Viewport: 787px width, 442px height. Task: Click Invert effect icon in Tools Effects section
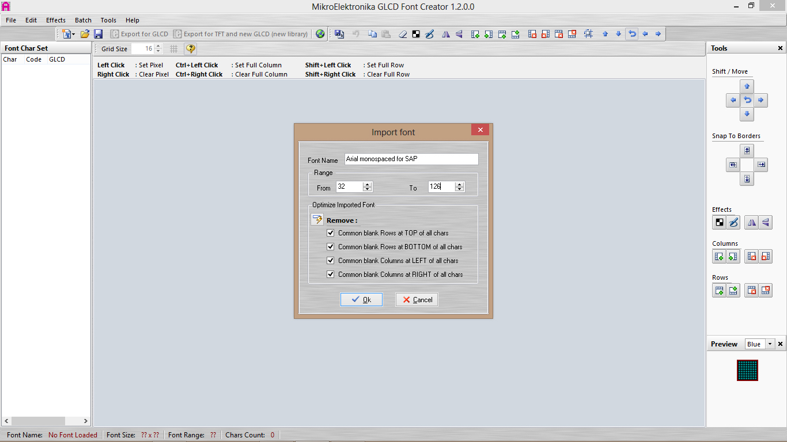(719, 222)
